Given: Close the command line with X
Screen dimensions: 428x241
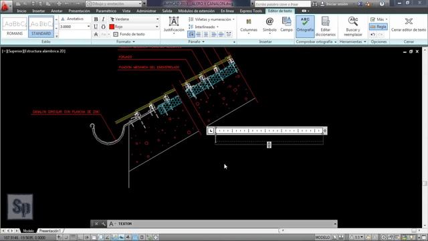Looking at the screenshot, I should click(96, 224).
